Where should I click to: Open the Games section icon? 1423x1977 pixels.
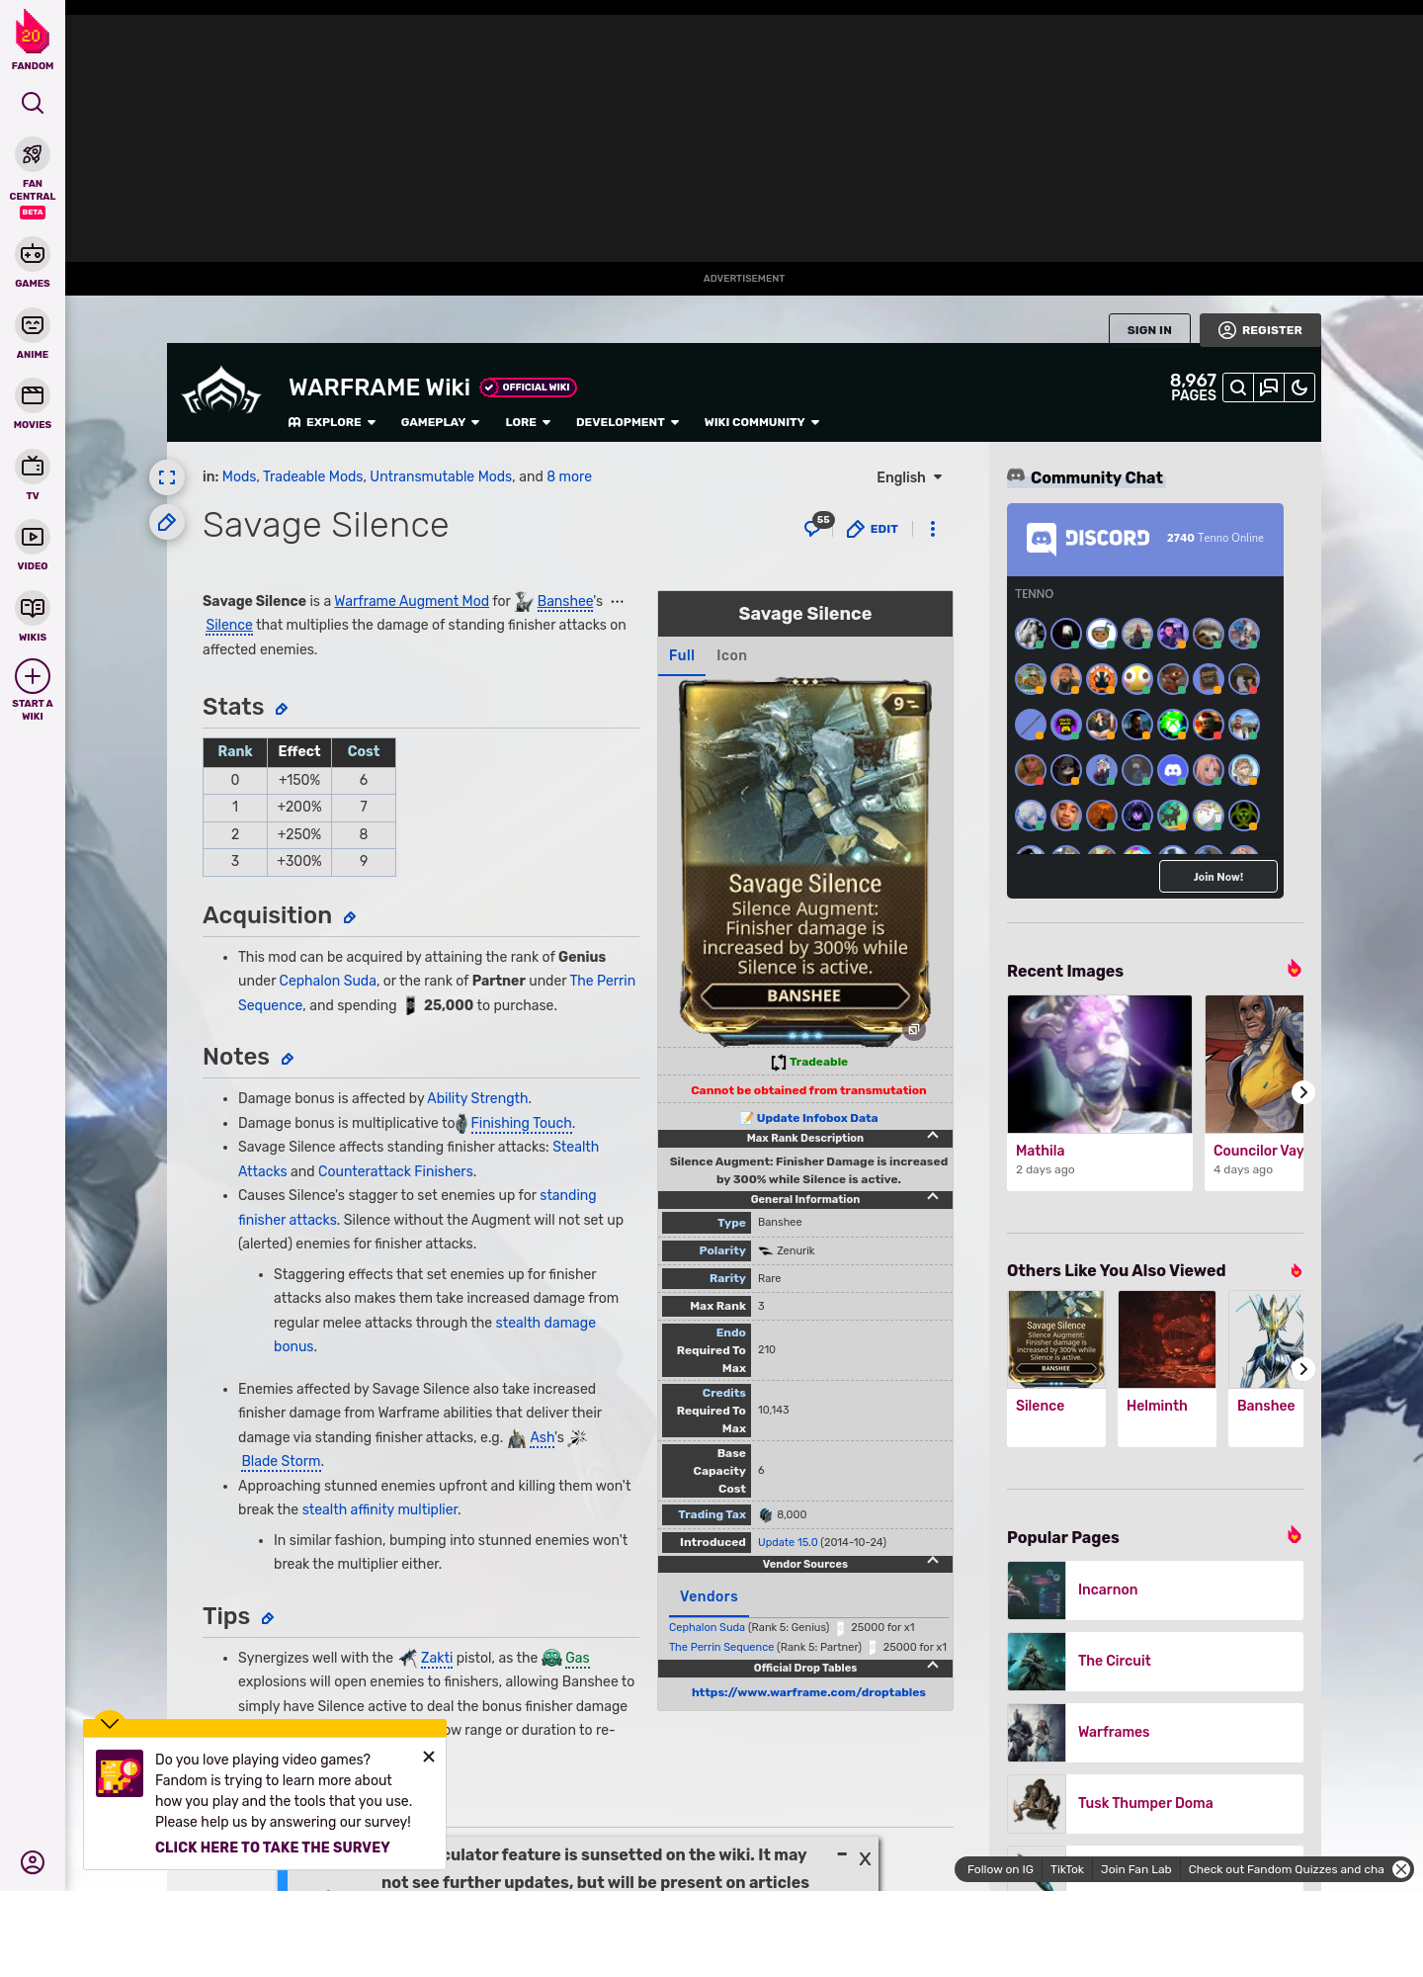click(33, 254)
